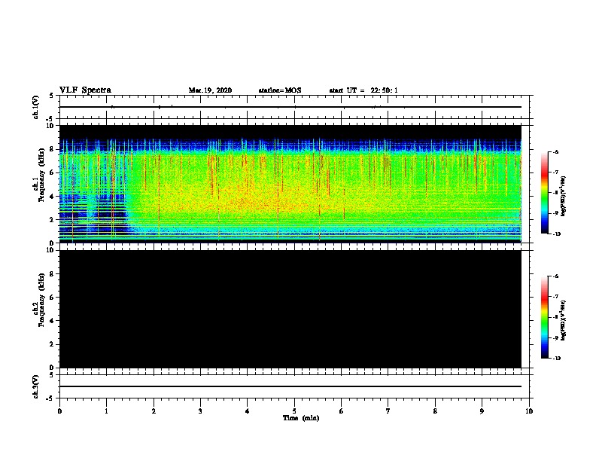Screen dimensions: 596x461
Task: Click the "VLF Spectra" plot title
Action: point(85,90)
